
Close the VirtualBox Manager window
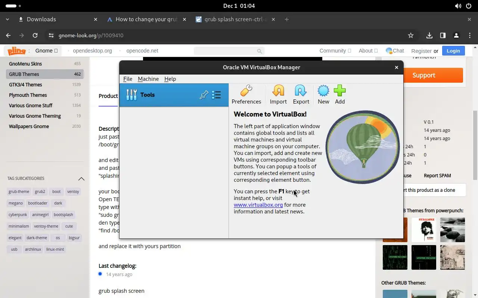[x=397, y=67]
